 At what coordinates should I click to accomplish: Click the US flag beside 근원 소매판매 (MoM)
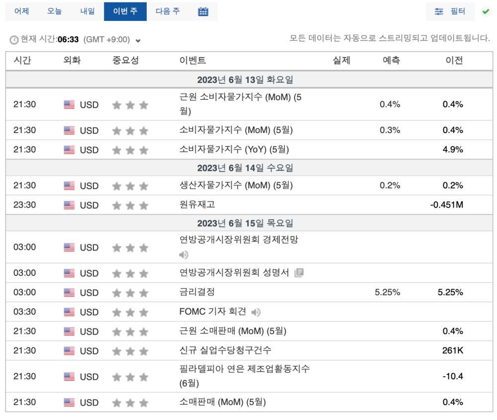pyautogui.click(x=68, y=331)
